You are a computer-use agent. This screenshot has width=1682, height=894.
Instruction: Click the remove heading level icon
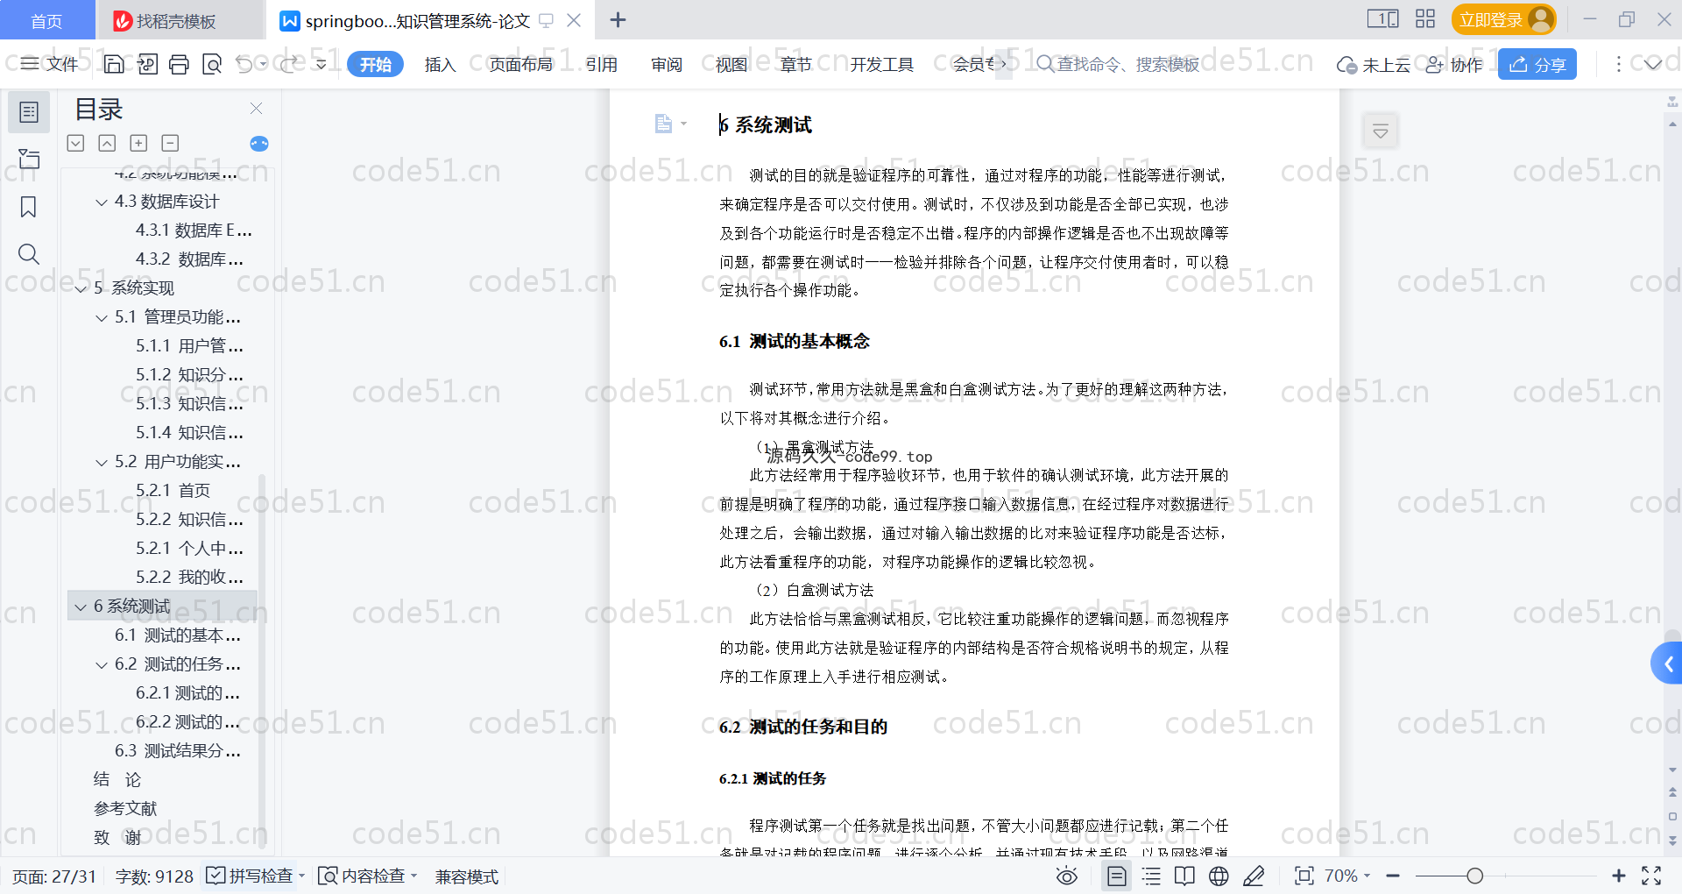pos(170,143)
